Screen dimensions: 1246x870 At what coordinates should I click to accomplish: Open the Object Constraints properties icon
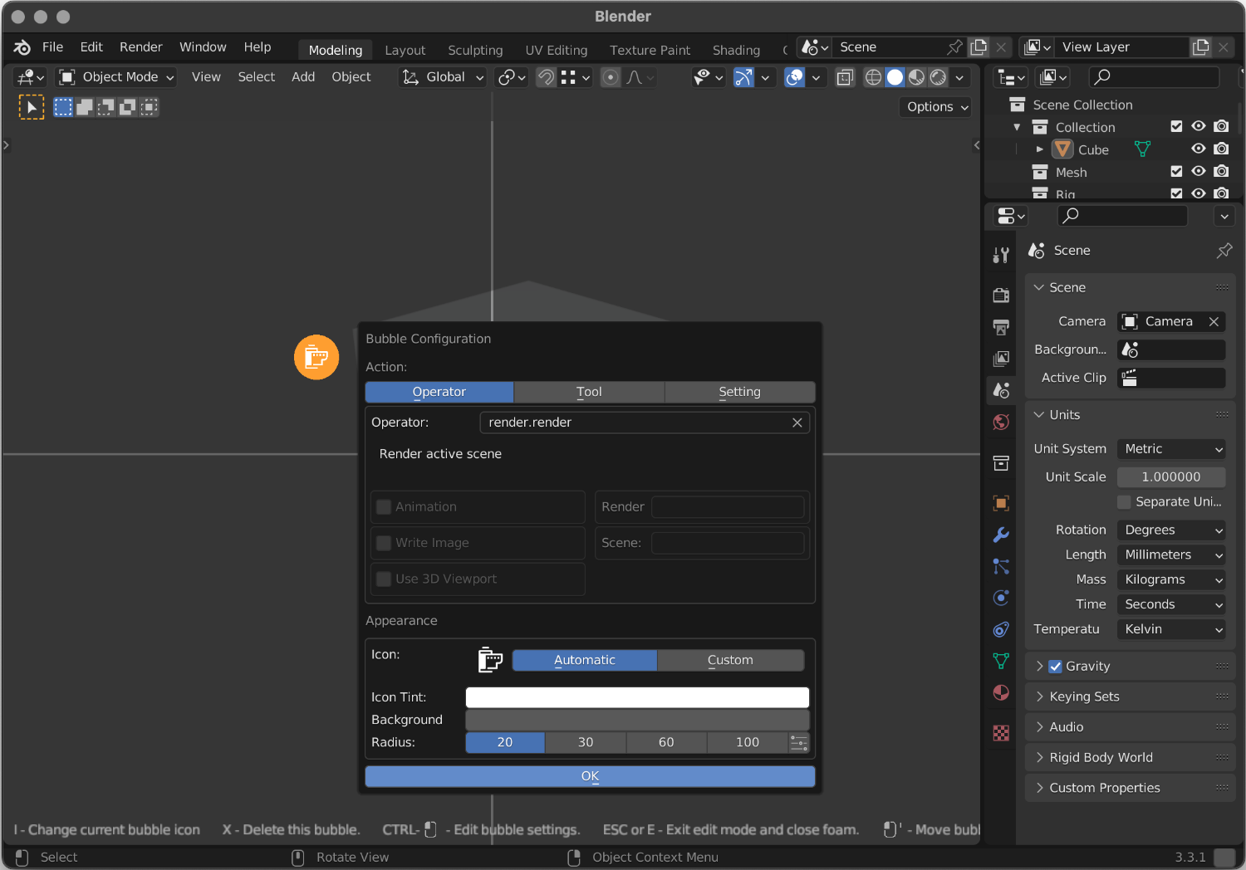[x=1001, y=629]
